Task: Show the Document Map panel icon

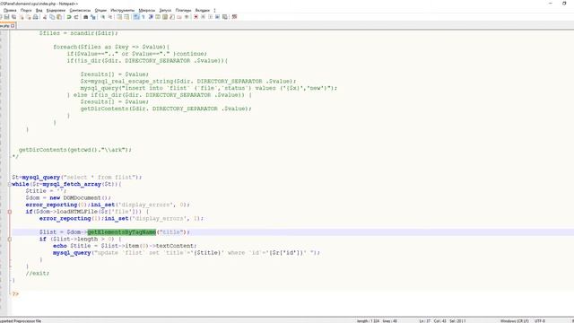Action: 165,17
